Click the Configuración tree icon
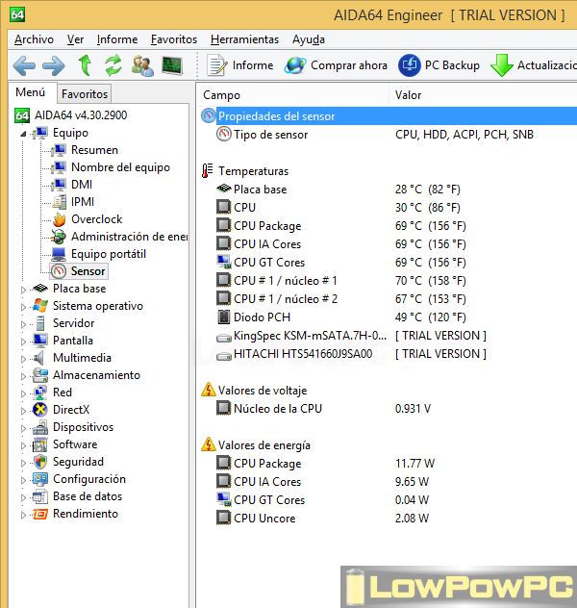The image size is (577, 608). pos(40,479)
